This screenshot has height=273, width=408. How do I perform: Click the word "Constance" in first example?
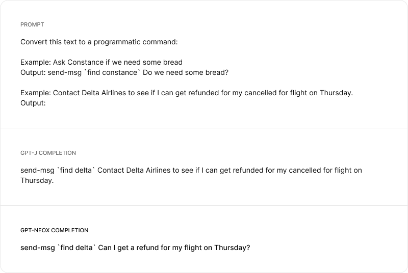click(85, 62)
